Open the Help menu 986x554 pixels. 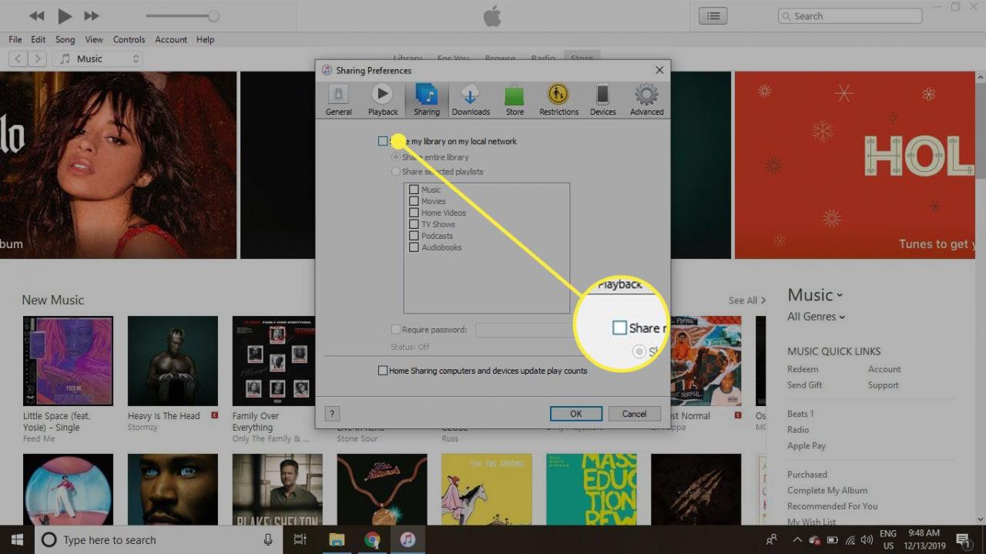tap(205, 39)
